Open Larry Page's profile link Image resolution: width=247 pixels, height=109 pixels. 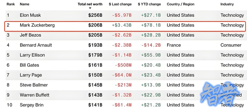[x=31, y=75]
